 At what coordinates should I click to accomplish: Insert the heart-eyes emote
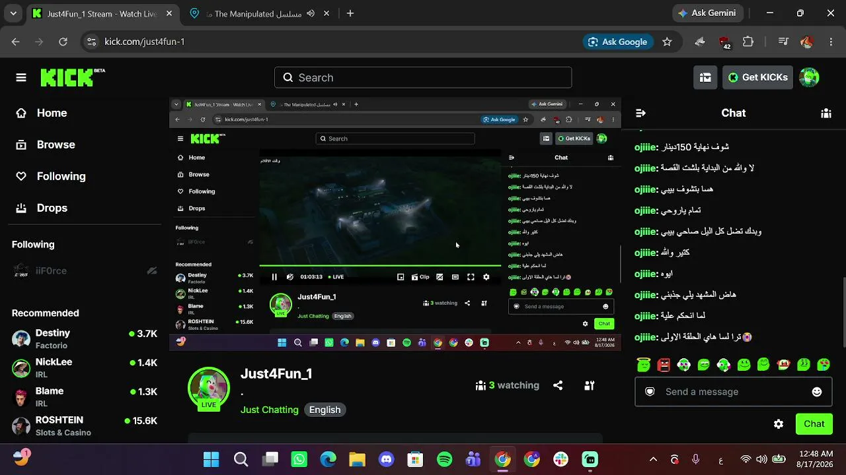824,364
